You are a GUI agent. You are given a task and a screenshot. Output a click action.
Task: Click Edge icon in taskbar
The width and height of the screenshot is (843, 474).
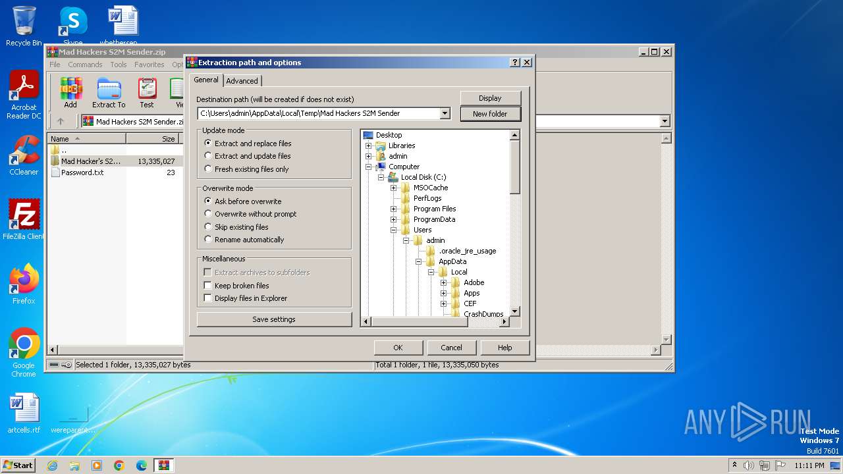click(142, 465)
